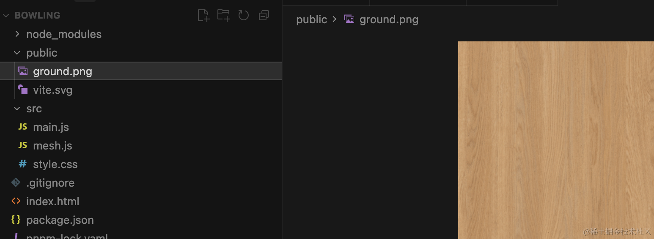654x239 pixels.
Task: Collapse all folders with the collapse icon
Action: tap(264, 16)
